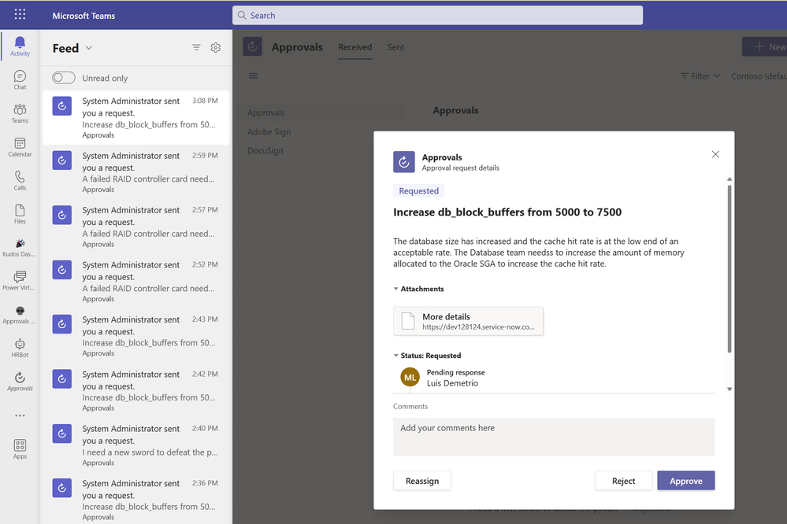Toggle the Unread only switch

(64, 78)
